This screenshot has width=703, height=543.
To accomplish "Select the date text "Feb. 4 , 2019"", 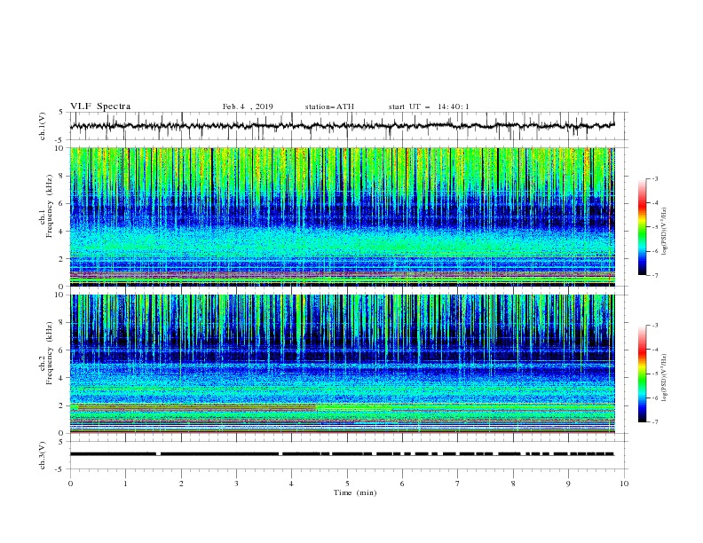I will (248, 106).
